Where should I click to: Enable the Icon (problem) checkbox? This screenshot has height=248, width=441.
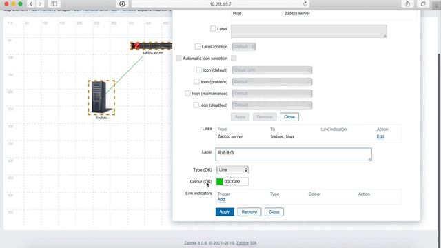pos(196,81)
